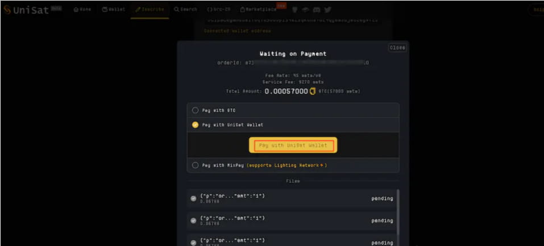The width and height of the screenshot is (544, 246).
Task: Click the check icon of the first file row
Action: click(193, 198)
